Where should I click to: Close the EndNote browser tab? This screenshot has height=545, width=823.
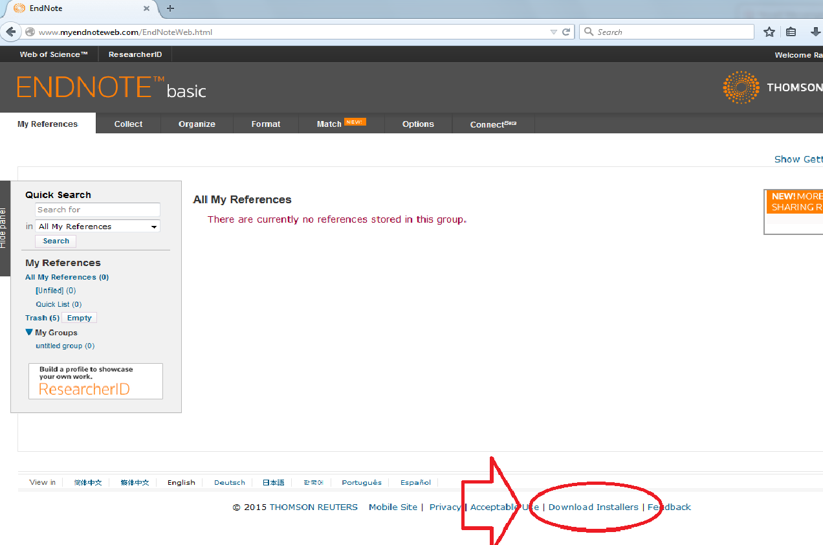tap(147, 8)
